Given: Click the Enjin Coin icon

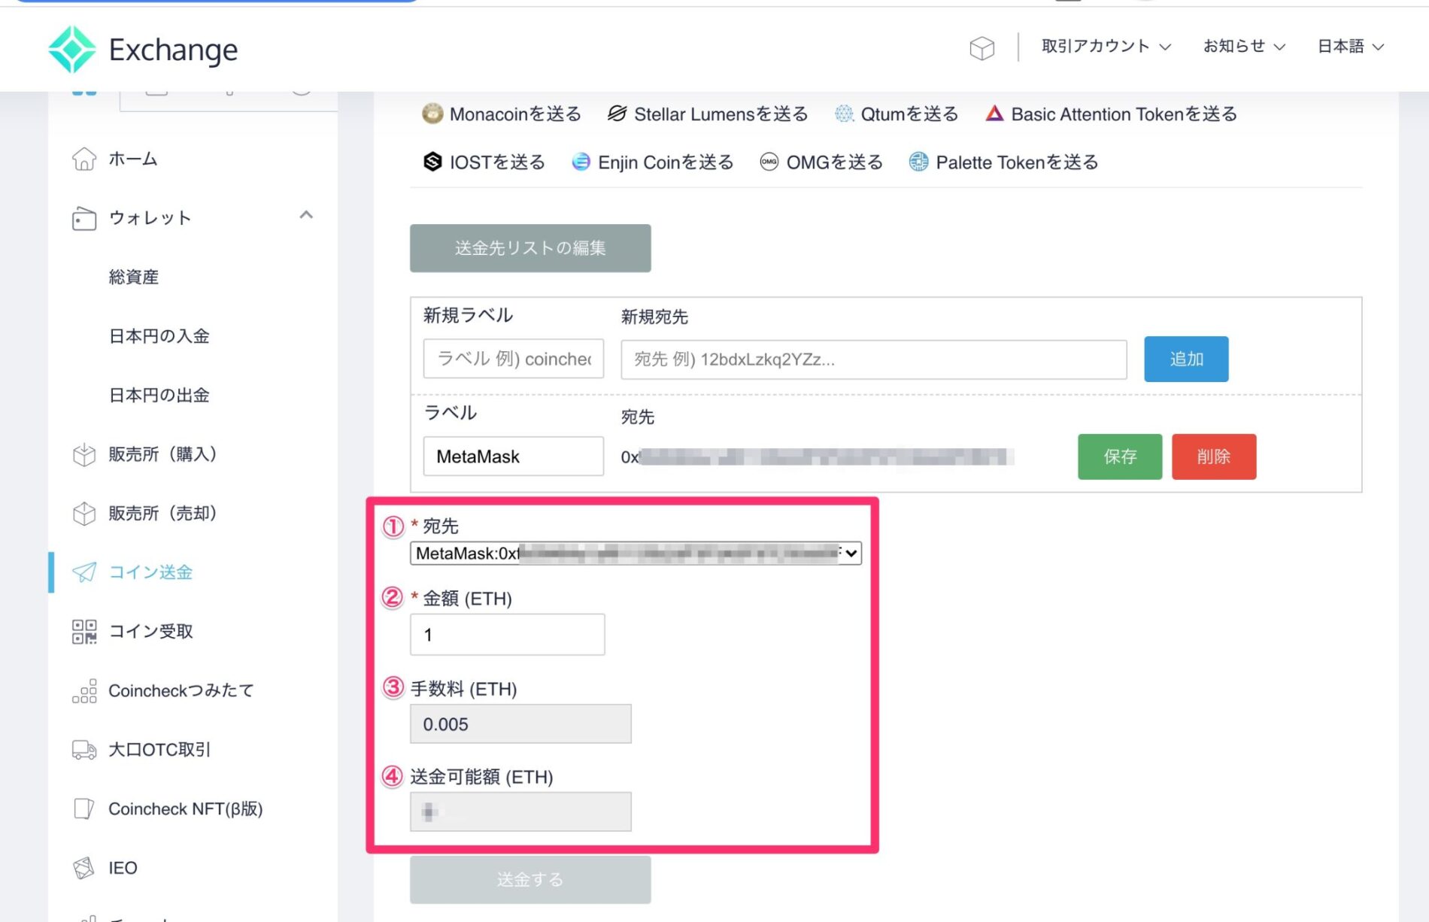Looking at the screenshot, I should (581, 162).
